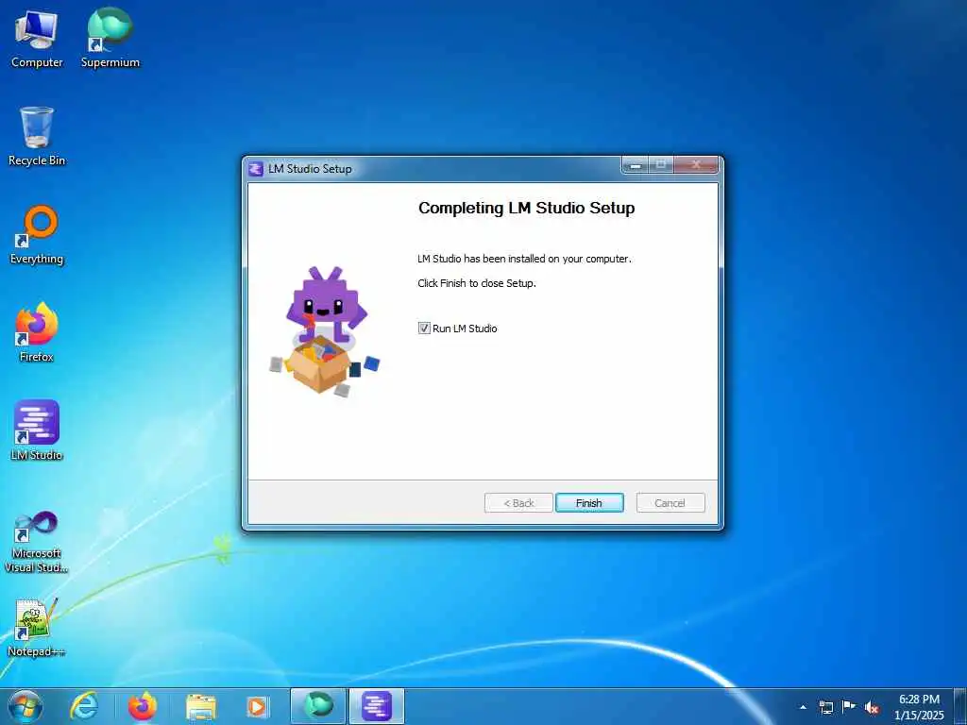
Task: Select the Firefox desktop shortcut
Action: tap(37, 331)
